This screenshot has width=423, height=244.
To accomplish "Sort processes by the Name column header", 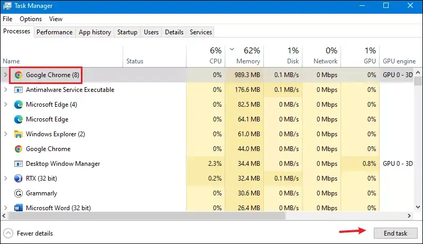I will [x=62, y=57].
